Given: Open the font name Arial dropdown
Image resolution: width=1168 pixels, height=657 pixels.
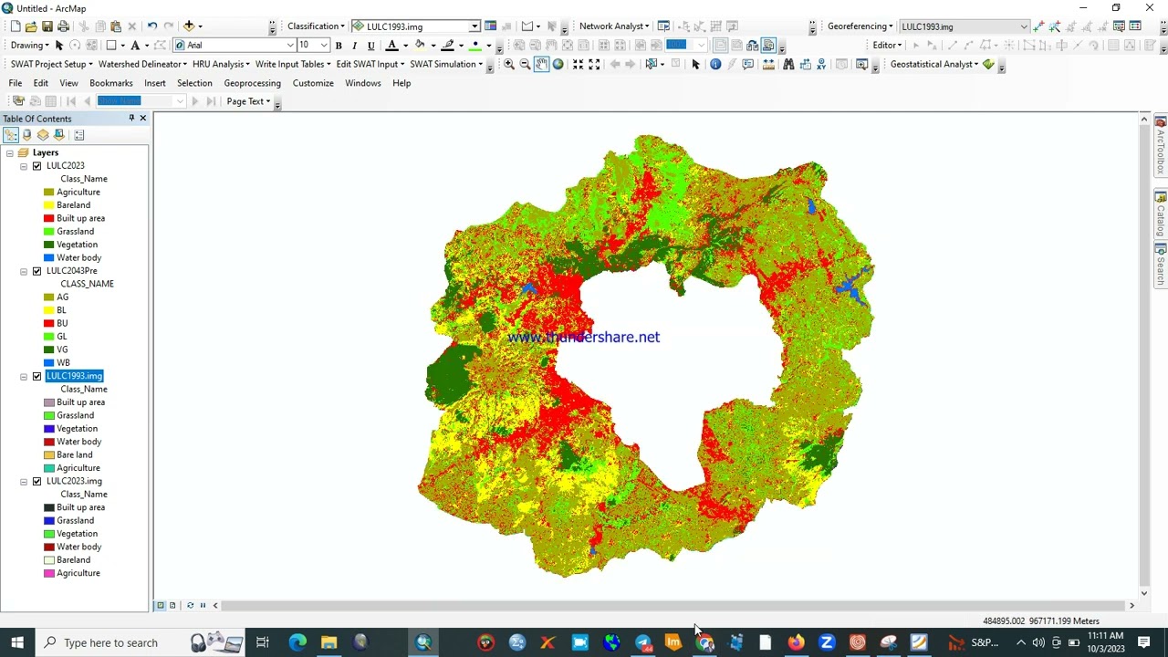Looking at the screenshot, I should [291, 46].
